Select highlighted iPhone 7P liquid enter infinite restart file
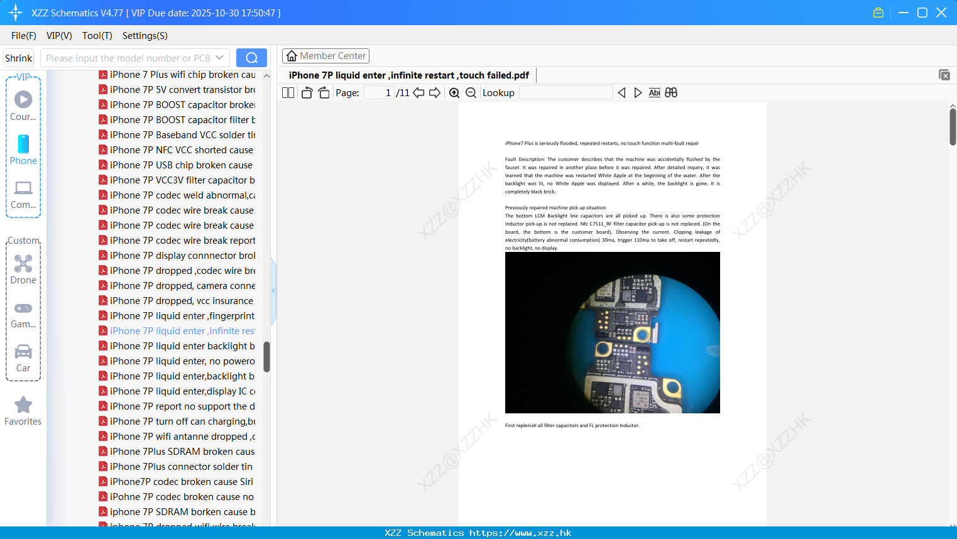Image resolution: width=957 pixels, height=539 pixels. (177, 331)
